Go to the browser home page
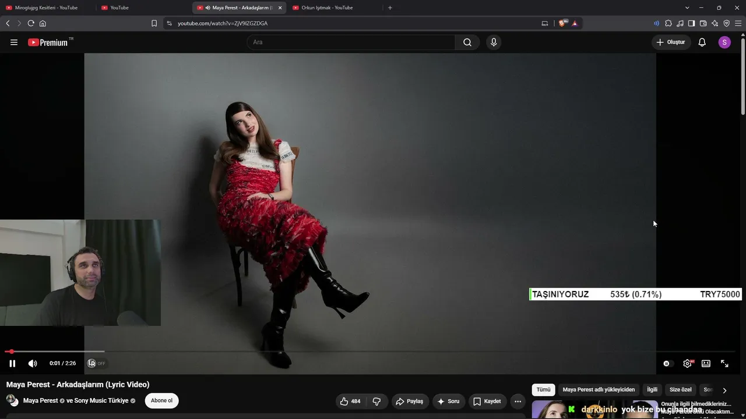746x419 pixels. tap(43, 23)
